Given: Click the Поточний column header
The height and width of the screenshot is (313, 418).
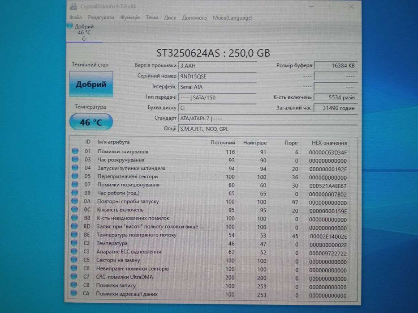Looking at the screenshot, I should tap(223, 143).
